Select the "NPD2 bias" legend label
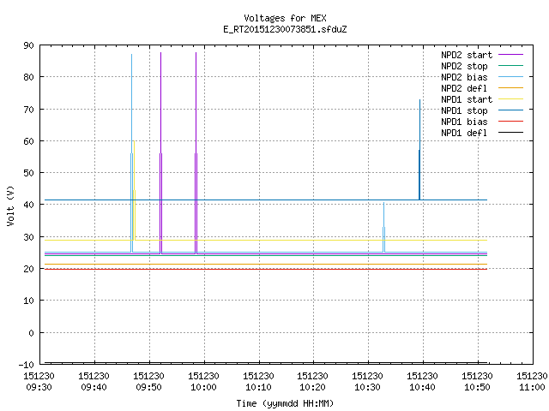The height and width of the screenshot is (411, 549). click(464, 77)
